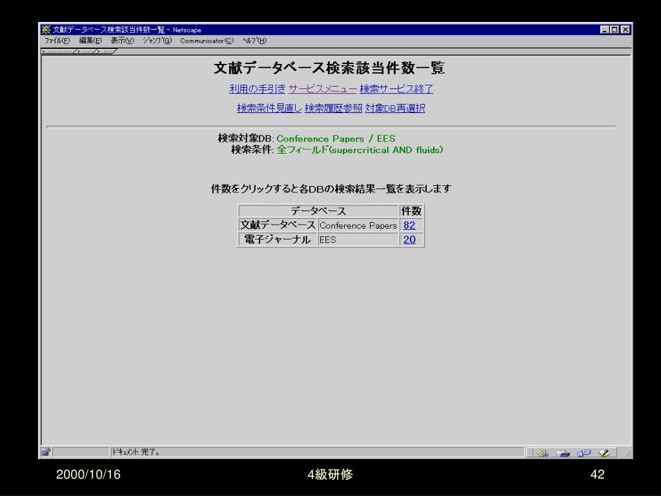
Task: Expand the first collapsed toolbar tab
Action: point(59,52)
